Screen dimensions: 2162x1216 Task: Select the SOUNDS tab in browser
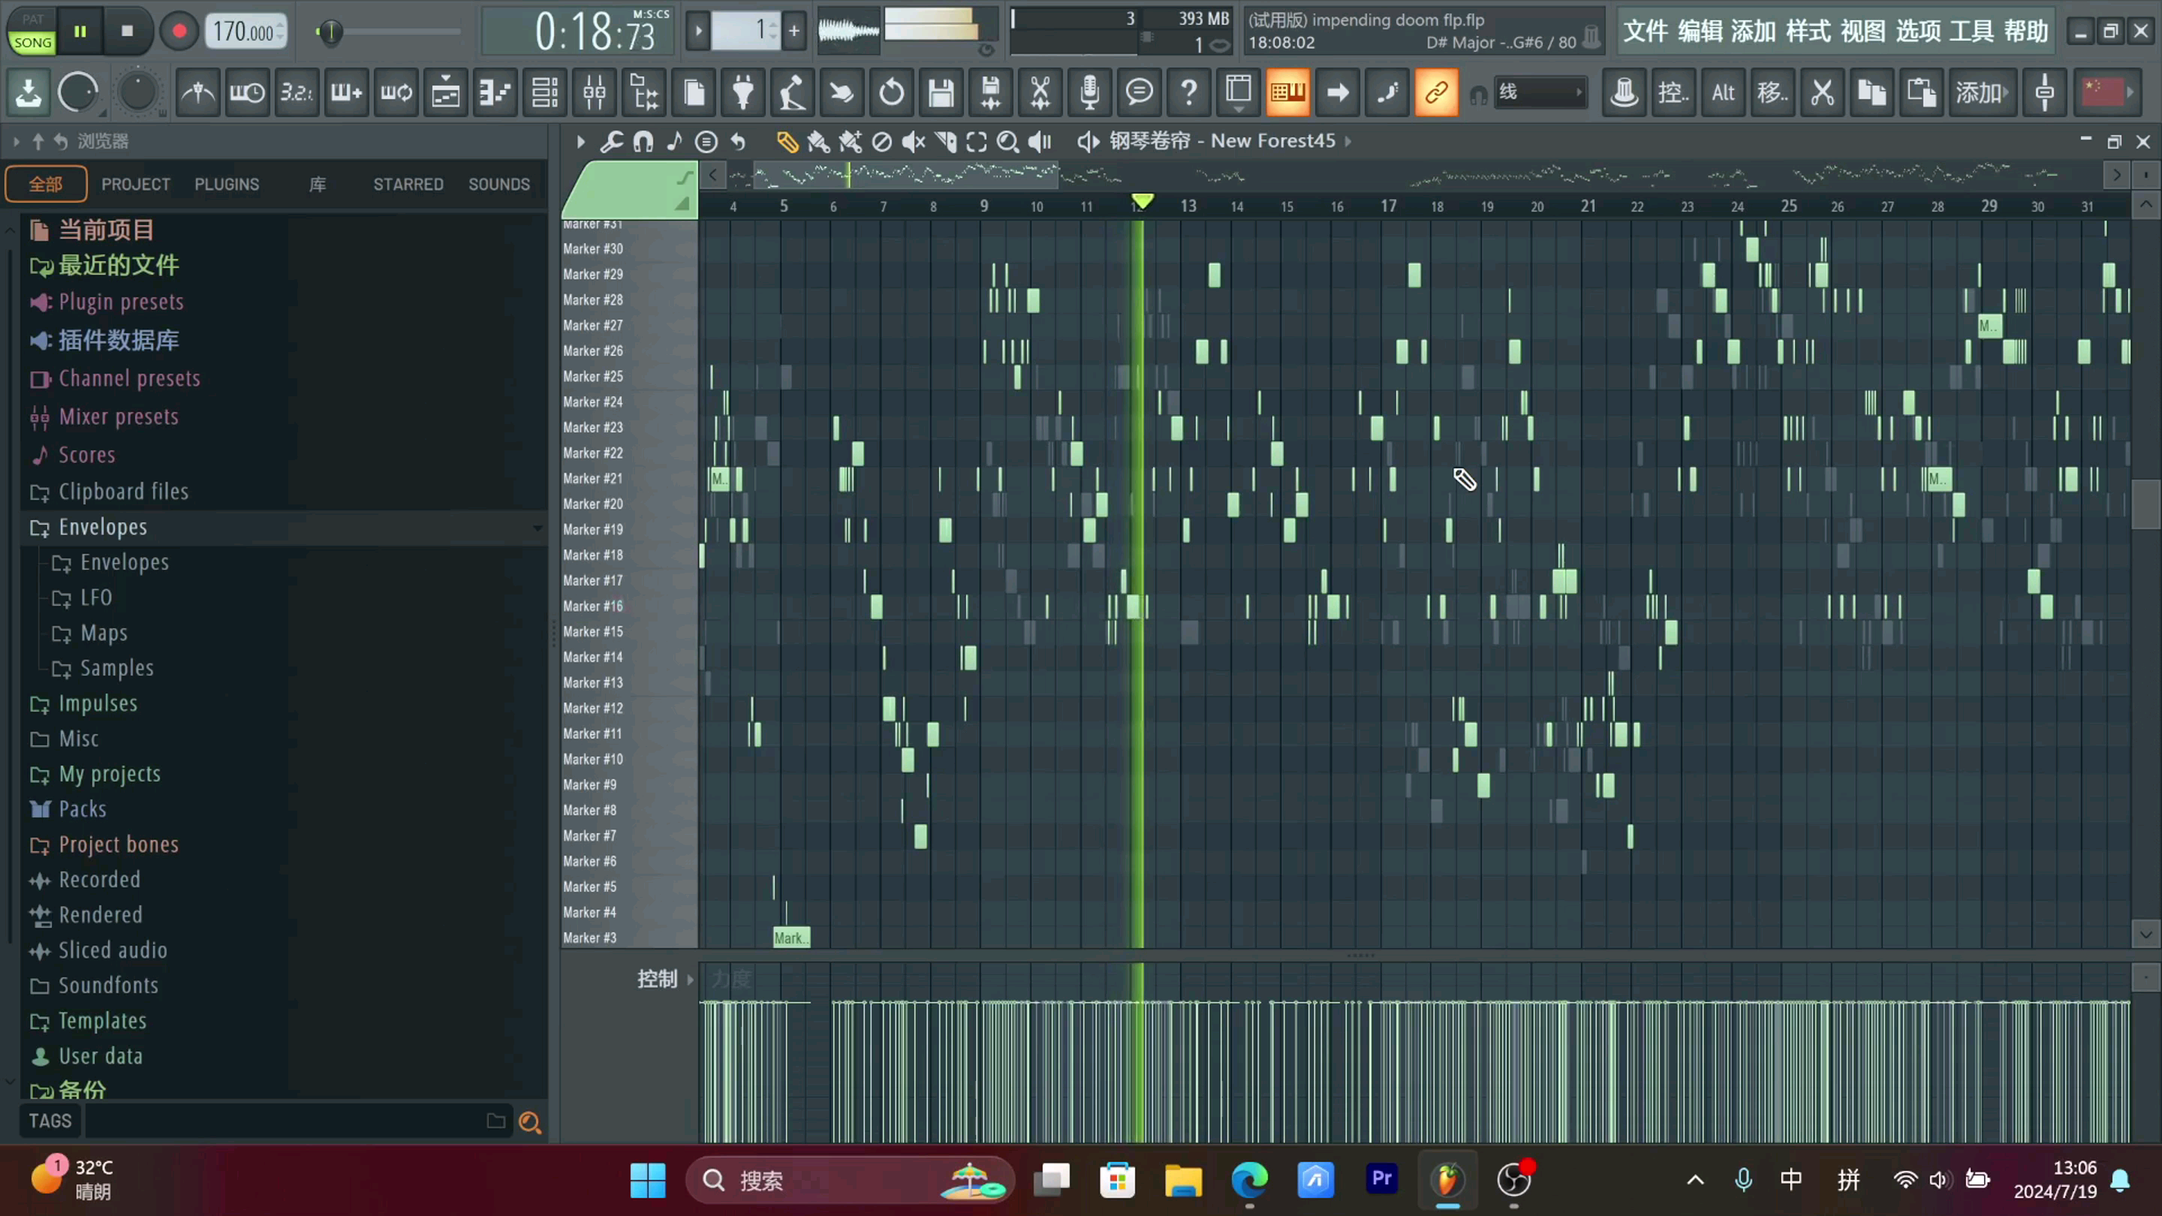coord(499,182)
